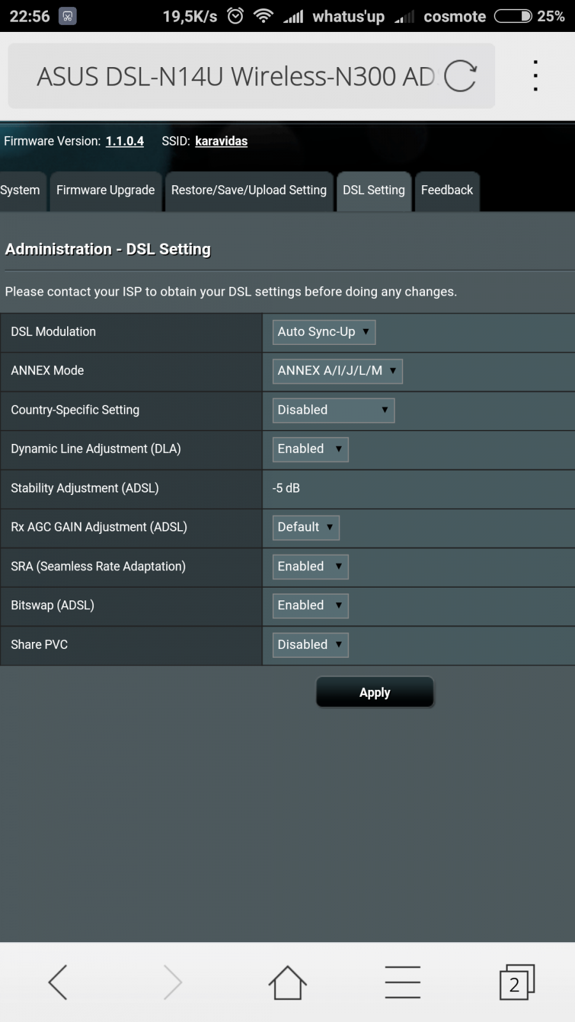Screen dimensions: 575x1022
Task: Click the Share PVC label
Action: coord(39,644)
